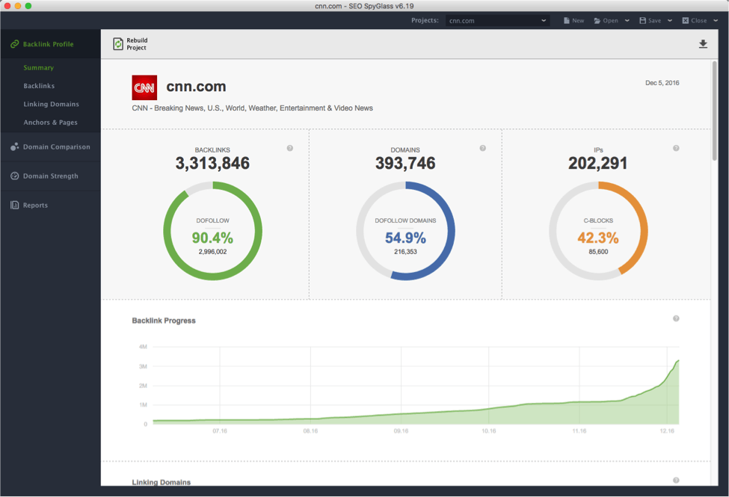Click the Backlink Progress help icon
The width and height of the screenshot is (729, 497).
(x=676, y=318)
